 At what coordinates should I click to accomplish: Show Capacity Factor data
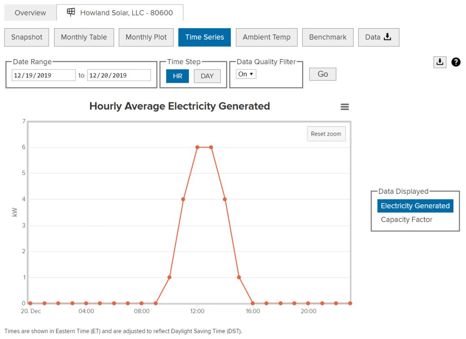click(x=406, y=219)
